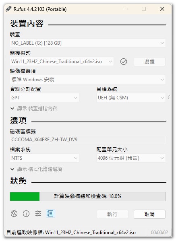Click the Rufus USB title icon

click(8, 9)
